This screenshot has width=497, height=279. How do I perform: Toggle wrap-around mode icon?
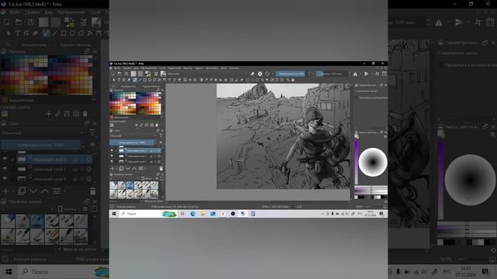(x=377, y=74)
